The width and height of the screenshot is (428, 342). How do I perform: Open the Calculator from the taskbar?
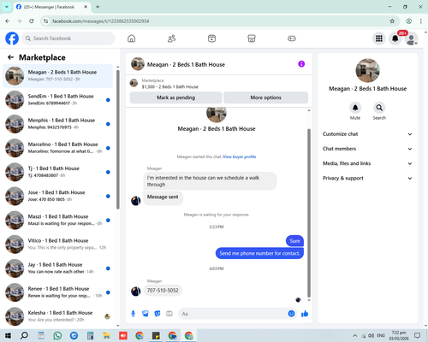click(x=90, y=335)
